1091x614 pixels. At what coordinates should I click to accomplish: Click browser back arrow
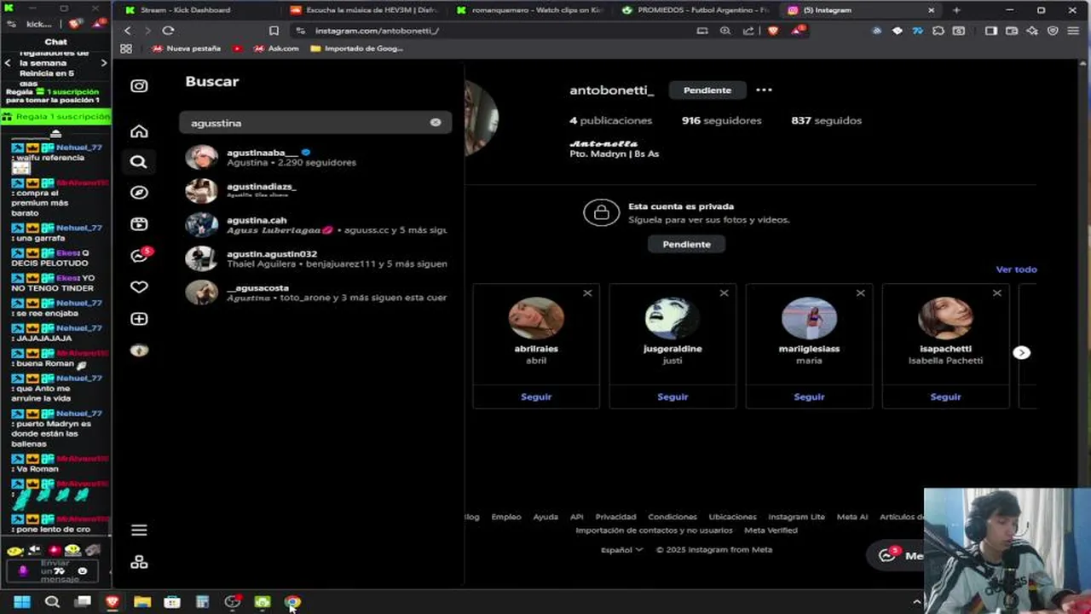tap(128, 31)
